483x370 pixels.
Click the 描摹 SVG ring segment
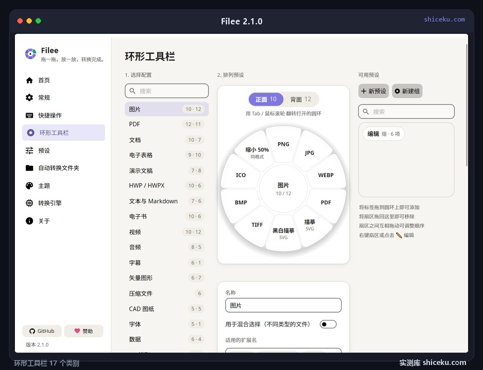tap(310, 225)
